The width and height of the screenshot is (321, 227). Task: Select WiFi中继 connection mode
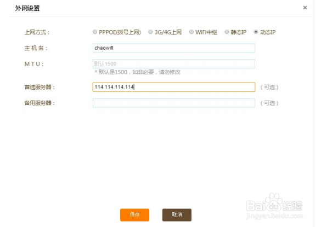coord(191,32)
